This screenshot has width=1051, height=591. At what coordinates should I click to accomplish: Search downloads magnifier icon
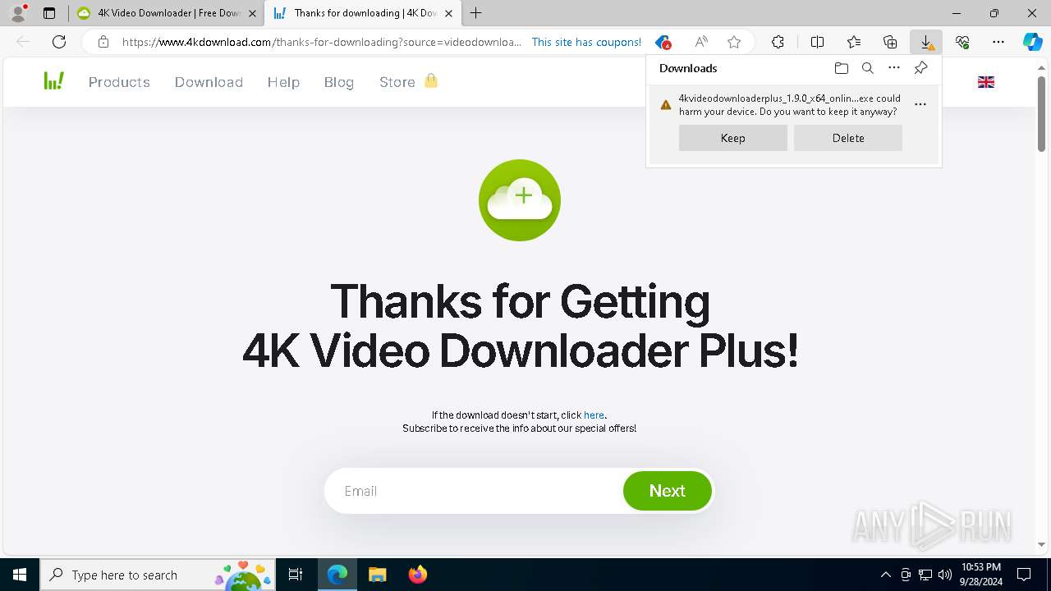[868, 68]
